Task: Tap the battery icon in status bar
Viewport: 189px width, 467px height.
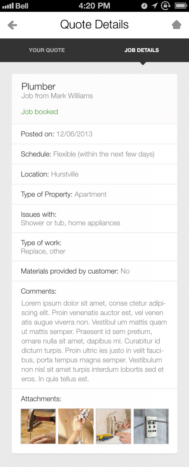Action: click(x=181, y=6)
